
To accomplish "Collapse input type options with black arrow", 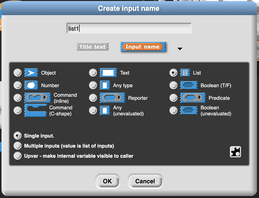I will point(180,49).
